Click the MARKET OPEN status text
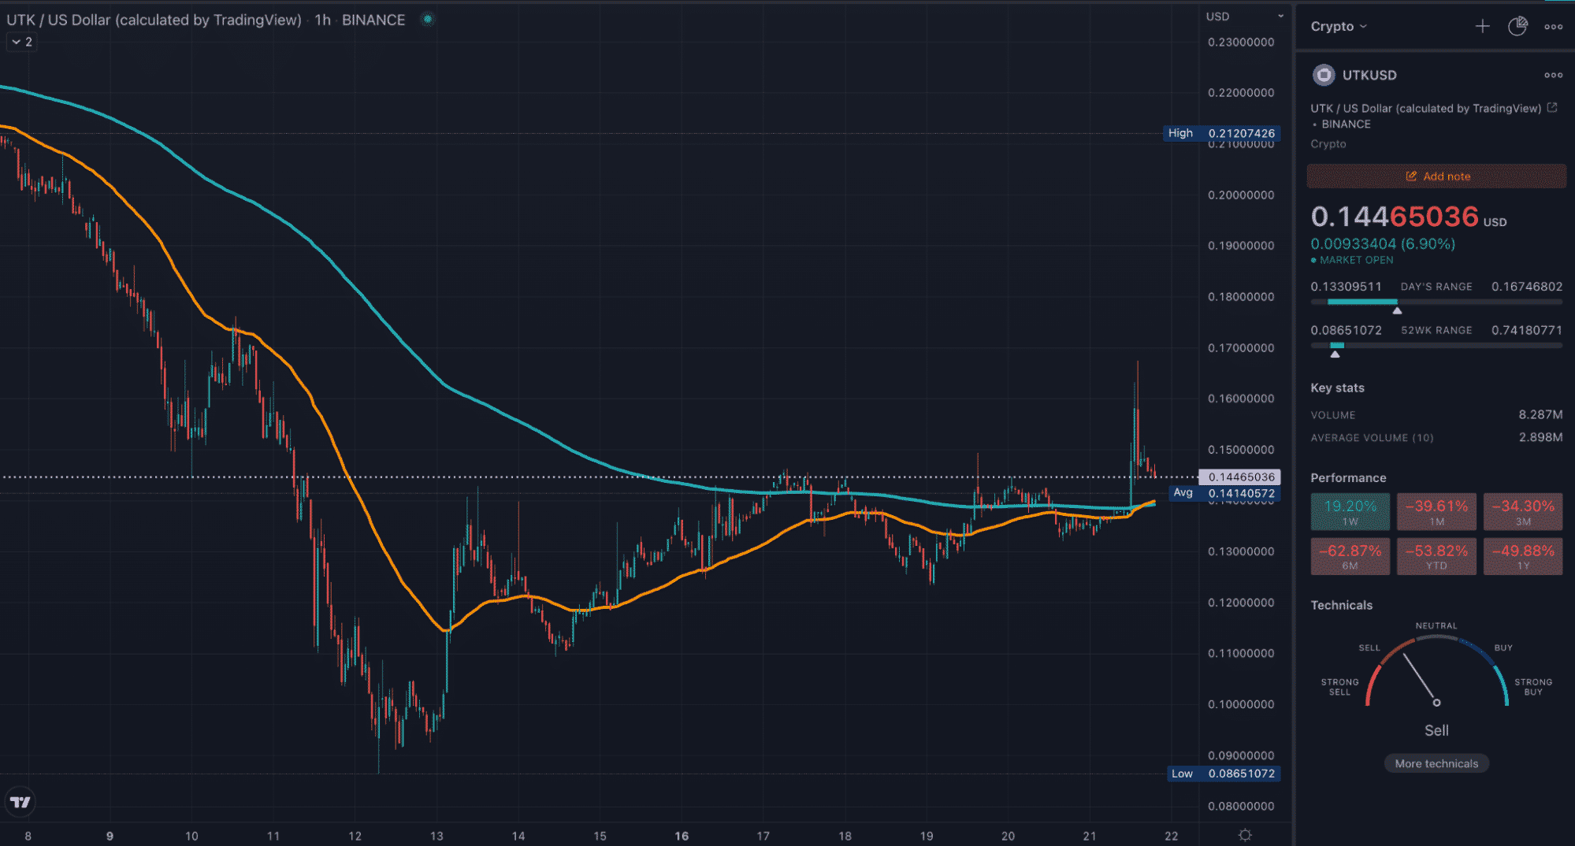Screen dimensions: 1575x846 (x=1356, y=260)
